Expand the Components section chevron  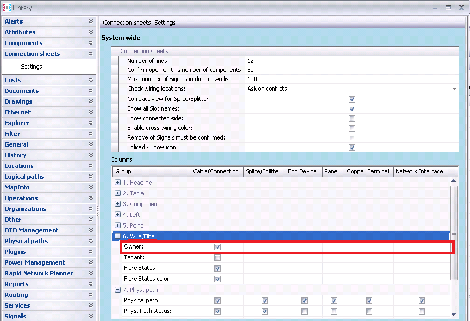click(91, 43)
